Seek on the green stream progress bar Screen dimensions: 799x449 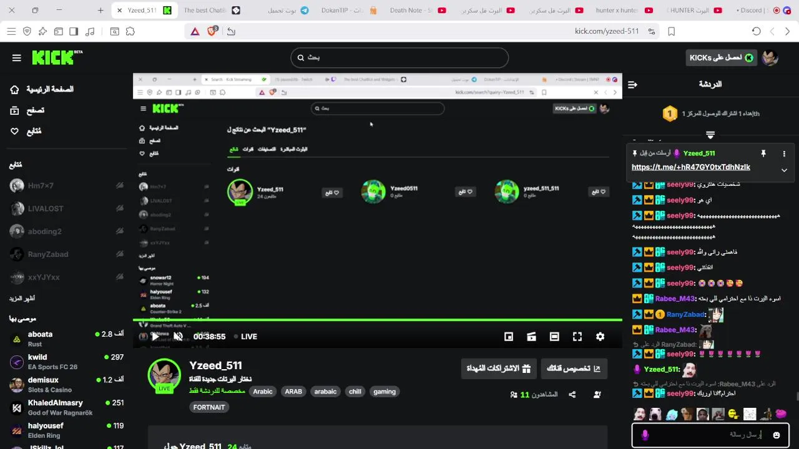point(378,320)
